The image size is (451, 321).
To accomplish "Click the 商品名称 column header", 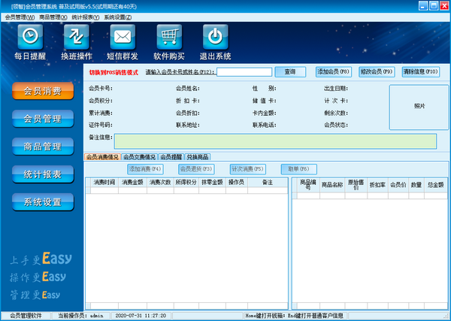I will (x=332, y=185).
